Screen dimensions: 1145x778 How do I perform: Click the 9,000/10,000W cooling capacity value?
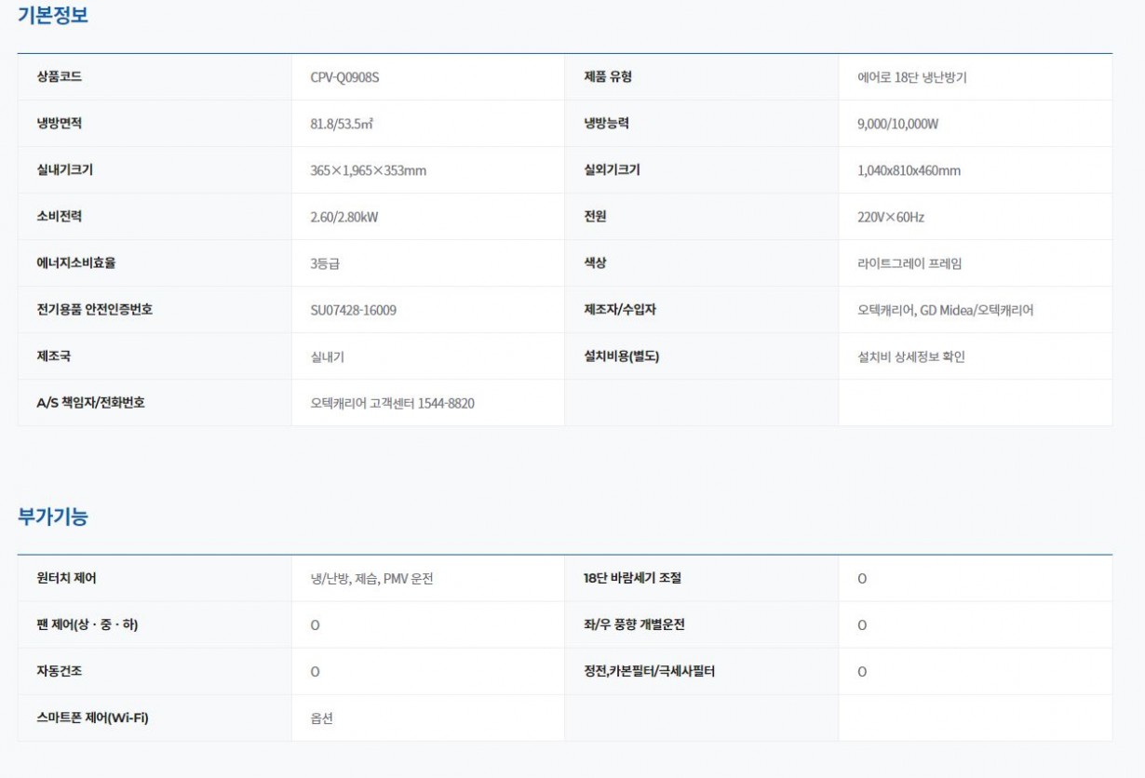pos(897,124)
